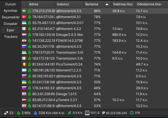Open the Dosyalar tab
Screen dimensions: 168x118
[x=11, y=24]
